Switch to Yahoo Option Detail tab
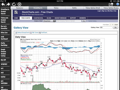The image size is (120, 90). 93,8
